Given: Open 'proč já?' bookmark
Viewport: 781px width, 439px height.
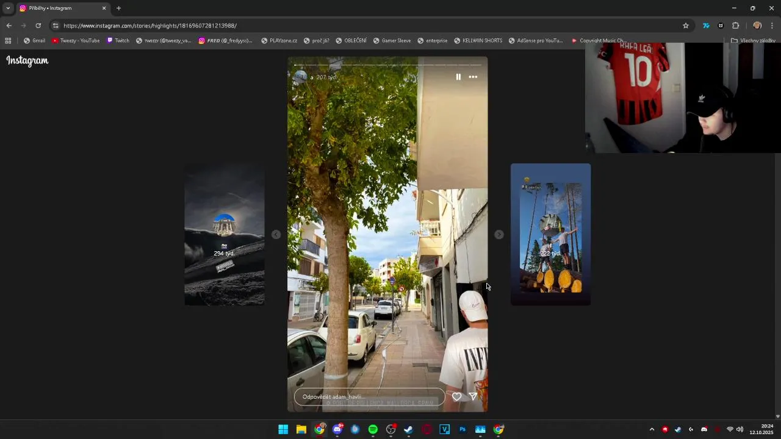Looking at the screenshot, I should 316,41.
